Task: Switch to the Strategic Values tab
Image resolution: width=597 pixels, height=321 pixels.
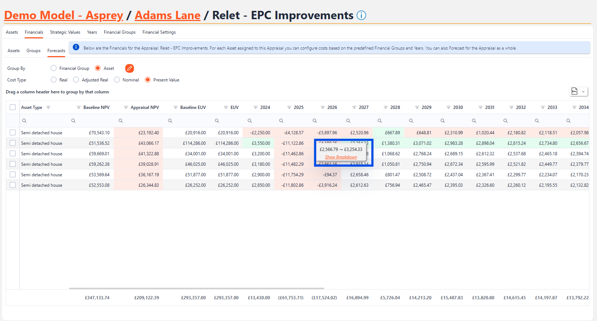Action: point(65,32)
